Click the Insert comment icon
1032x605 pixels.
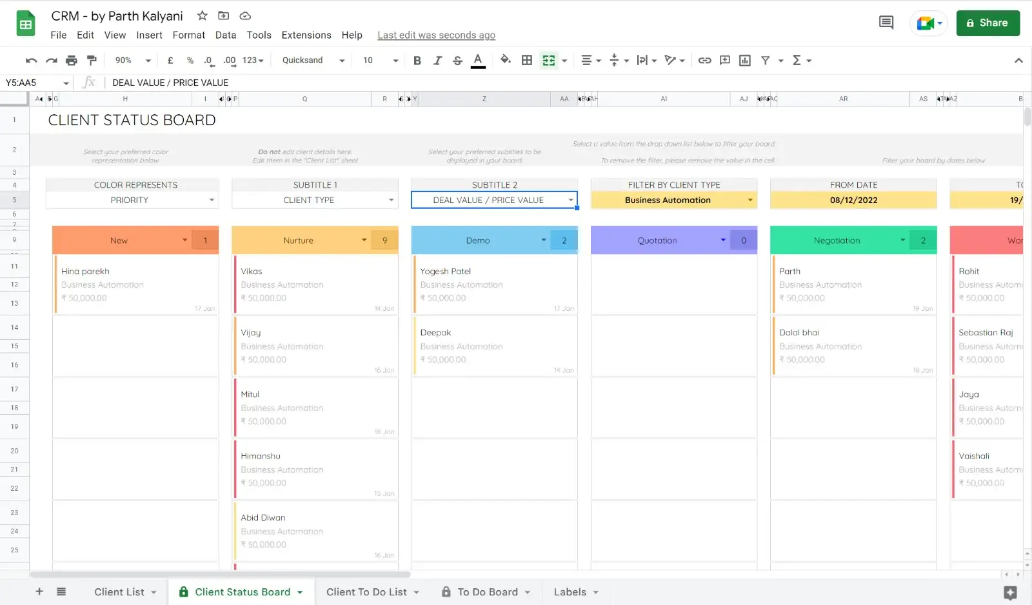coord(725,61)
